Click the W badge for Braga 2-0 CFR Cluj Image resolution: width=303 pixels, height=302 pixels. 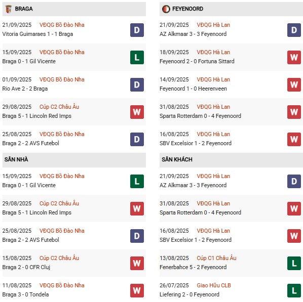tap(137, 263)
